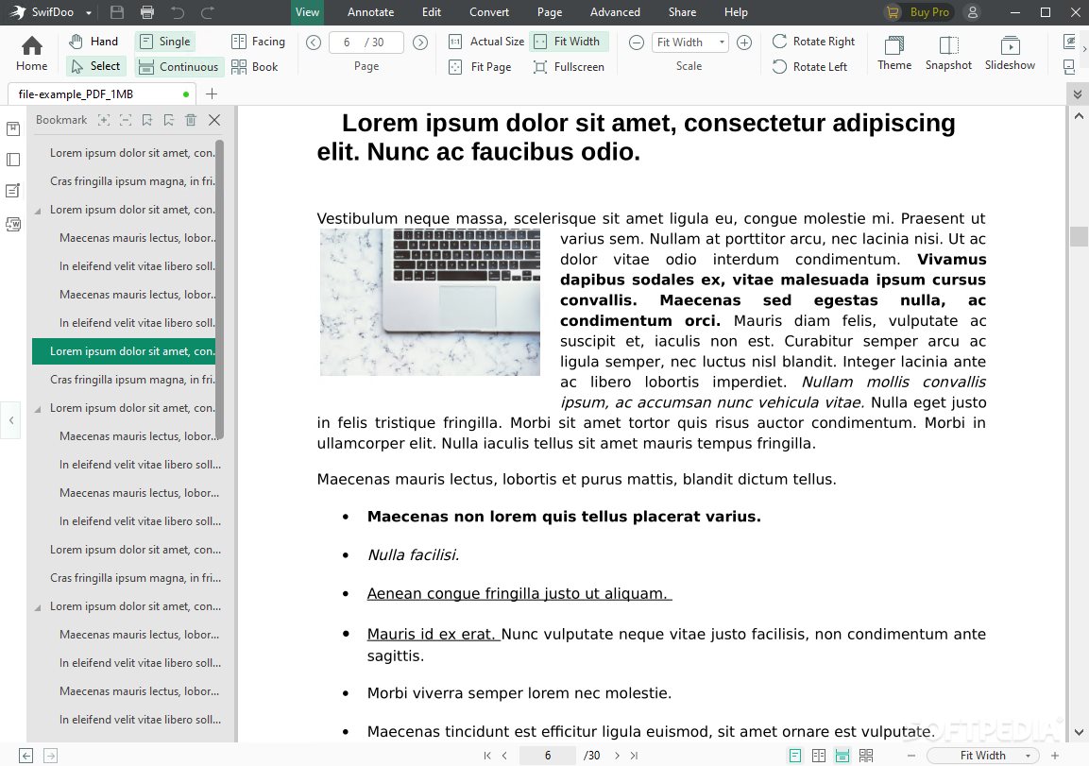Close the Bookmark panel
The image size is (1089, 766).
(x=214, y=120)
